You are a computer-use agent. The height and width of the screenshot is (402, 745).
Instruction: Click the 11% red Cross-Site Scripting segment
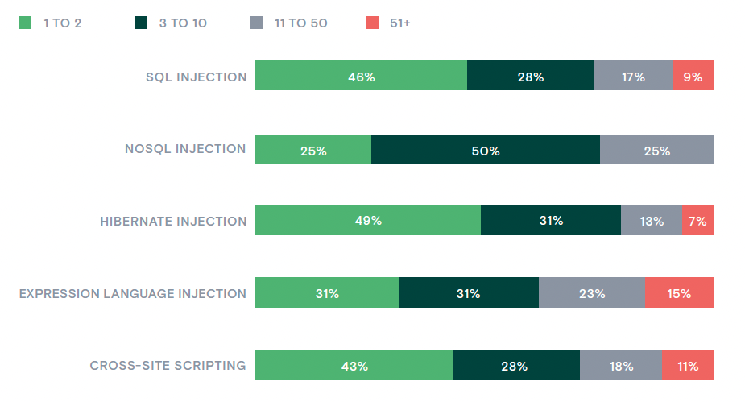[x=688, y=366]
